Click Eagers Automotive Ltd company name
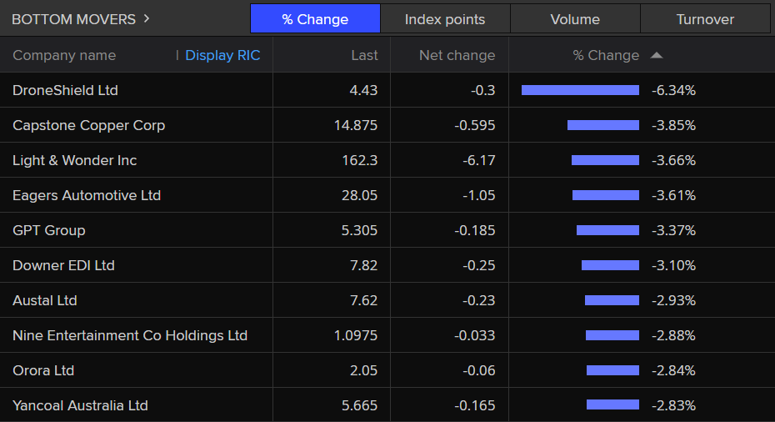The image size is (775, 422). coord(87,195)
